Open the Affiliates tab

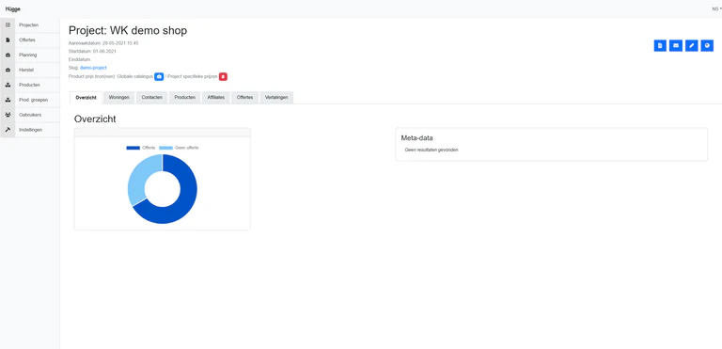(x=216, y=98)
